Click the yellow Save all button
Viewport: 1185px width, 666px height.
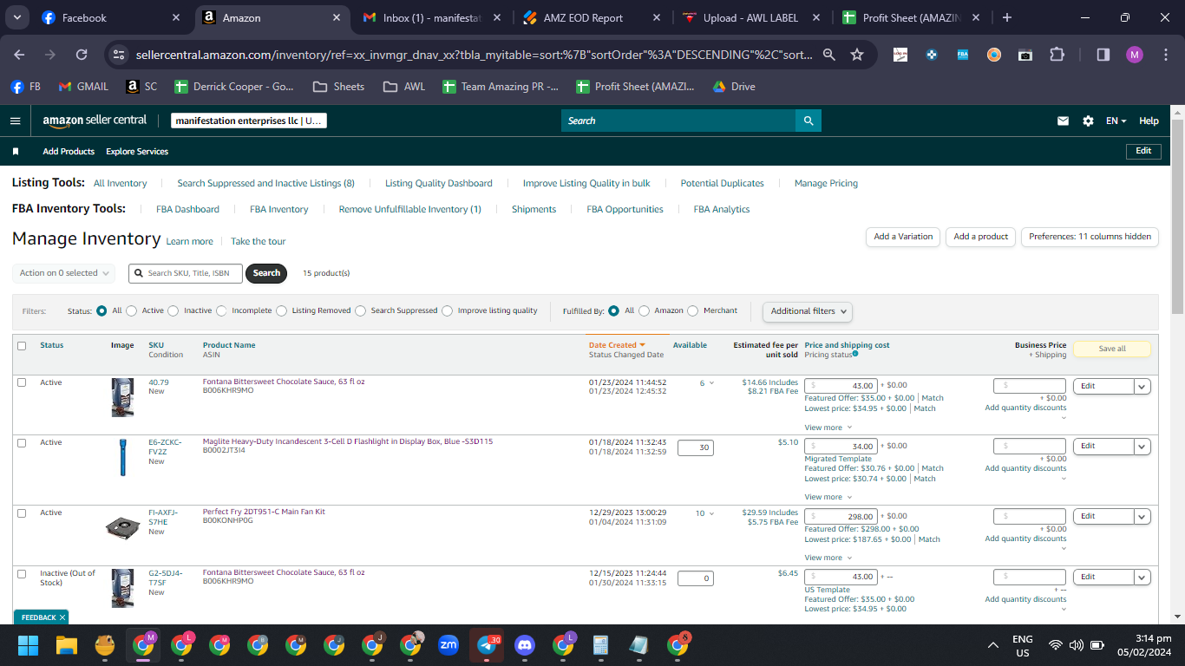pyautogui.click(x=1112, y=349)
